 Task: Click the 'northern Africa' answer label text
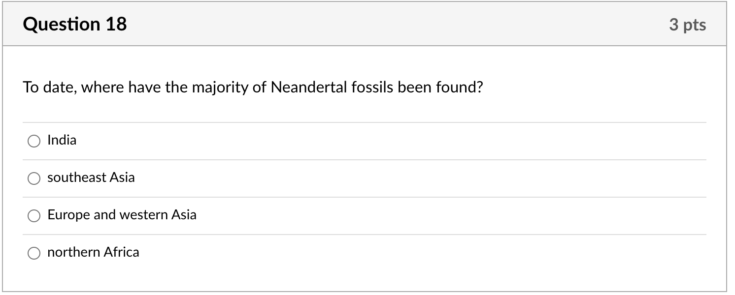click(93, 252)
